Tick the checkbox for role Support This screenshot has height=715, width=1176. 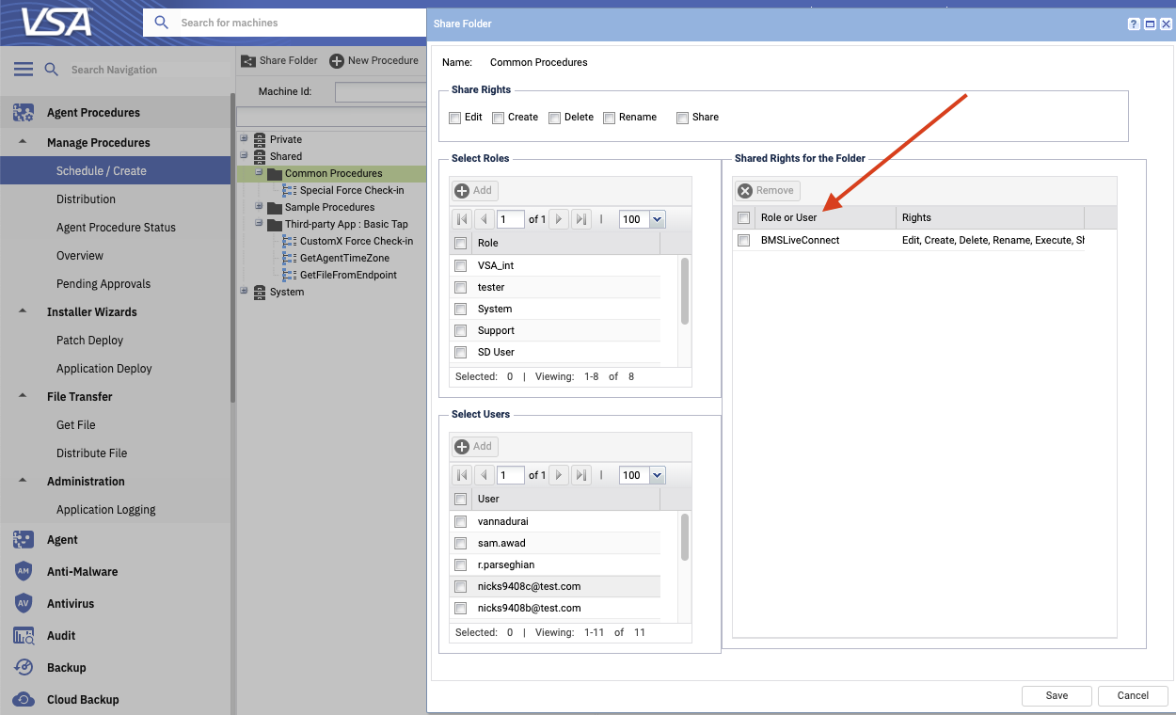[x=461, y=331]
